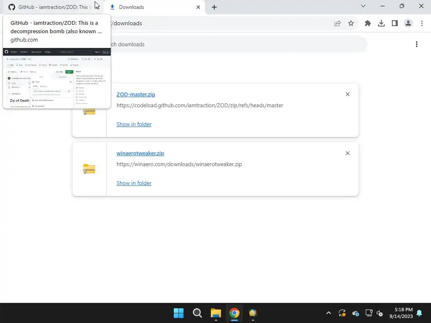This screenshot has width=431, height=323.
Task: Click the winaerotweaker.zip archive file icon
Action: pyautogui.click(x=89, y=169)
